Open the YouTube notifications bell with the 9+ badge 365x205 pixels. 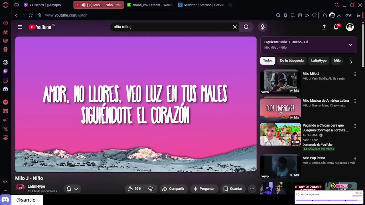(x=336, y=27)
